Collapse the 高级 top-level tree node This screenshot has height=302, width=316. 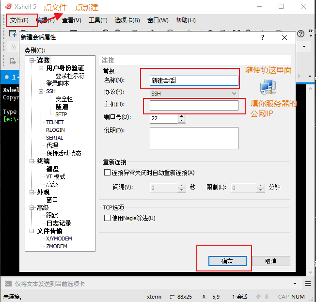coord(32,207)
